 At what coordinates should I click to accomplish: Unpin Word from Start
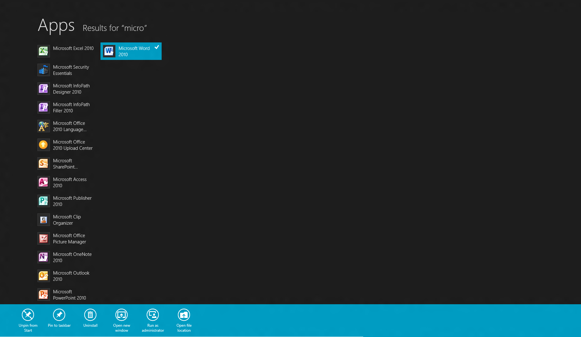[x=28, y=315]
